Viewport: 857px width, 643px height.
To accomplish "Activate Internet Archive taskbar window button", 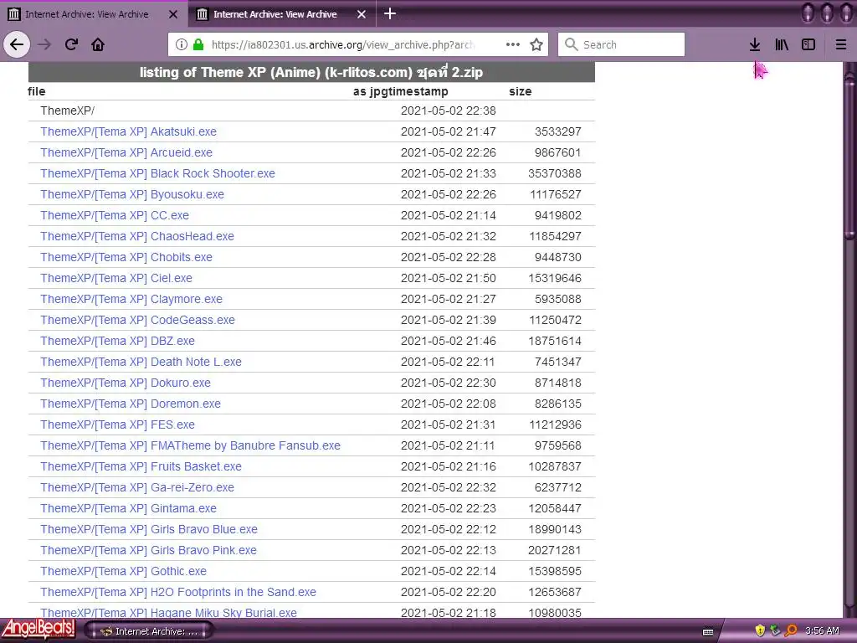I will (x=148, y=631).
